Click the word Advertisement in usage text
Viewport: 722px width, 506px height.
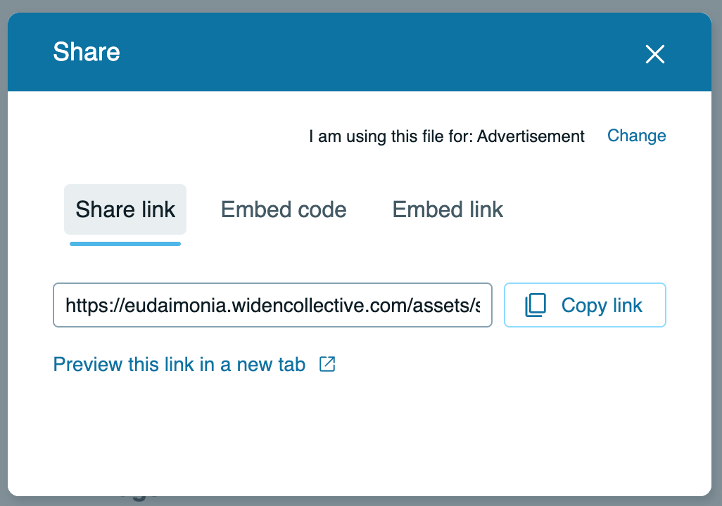531,136
